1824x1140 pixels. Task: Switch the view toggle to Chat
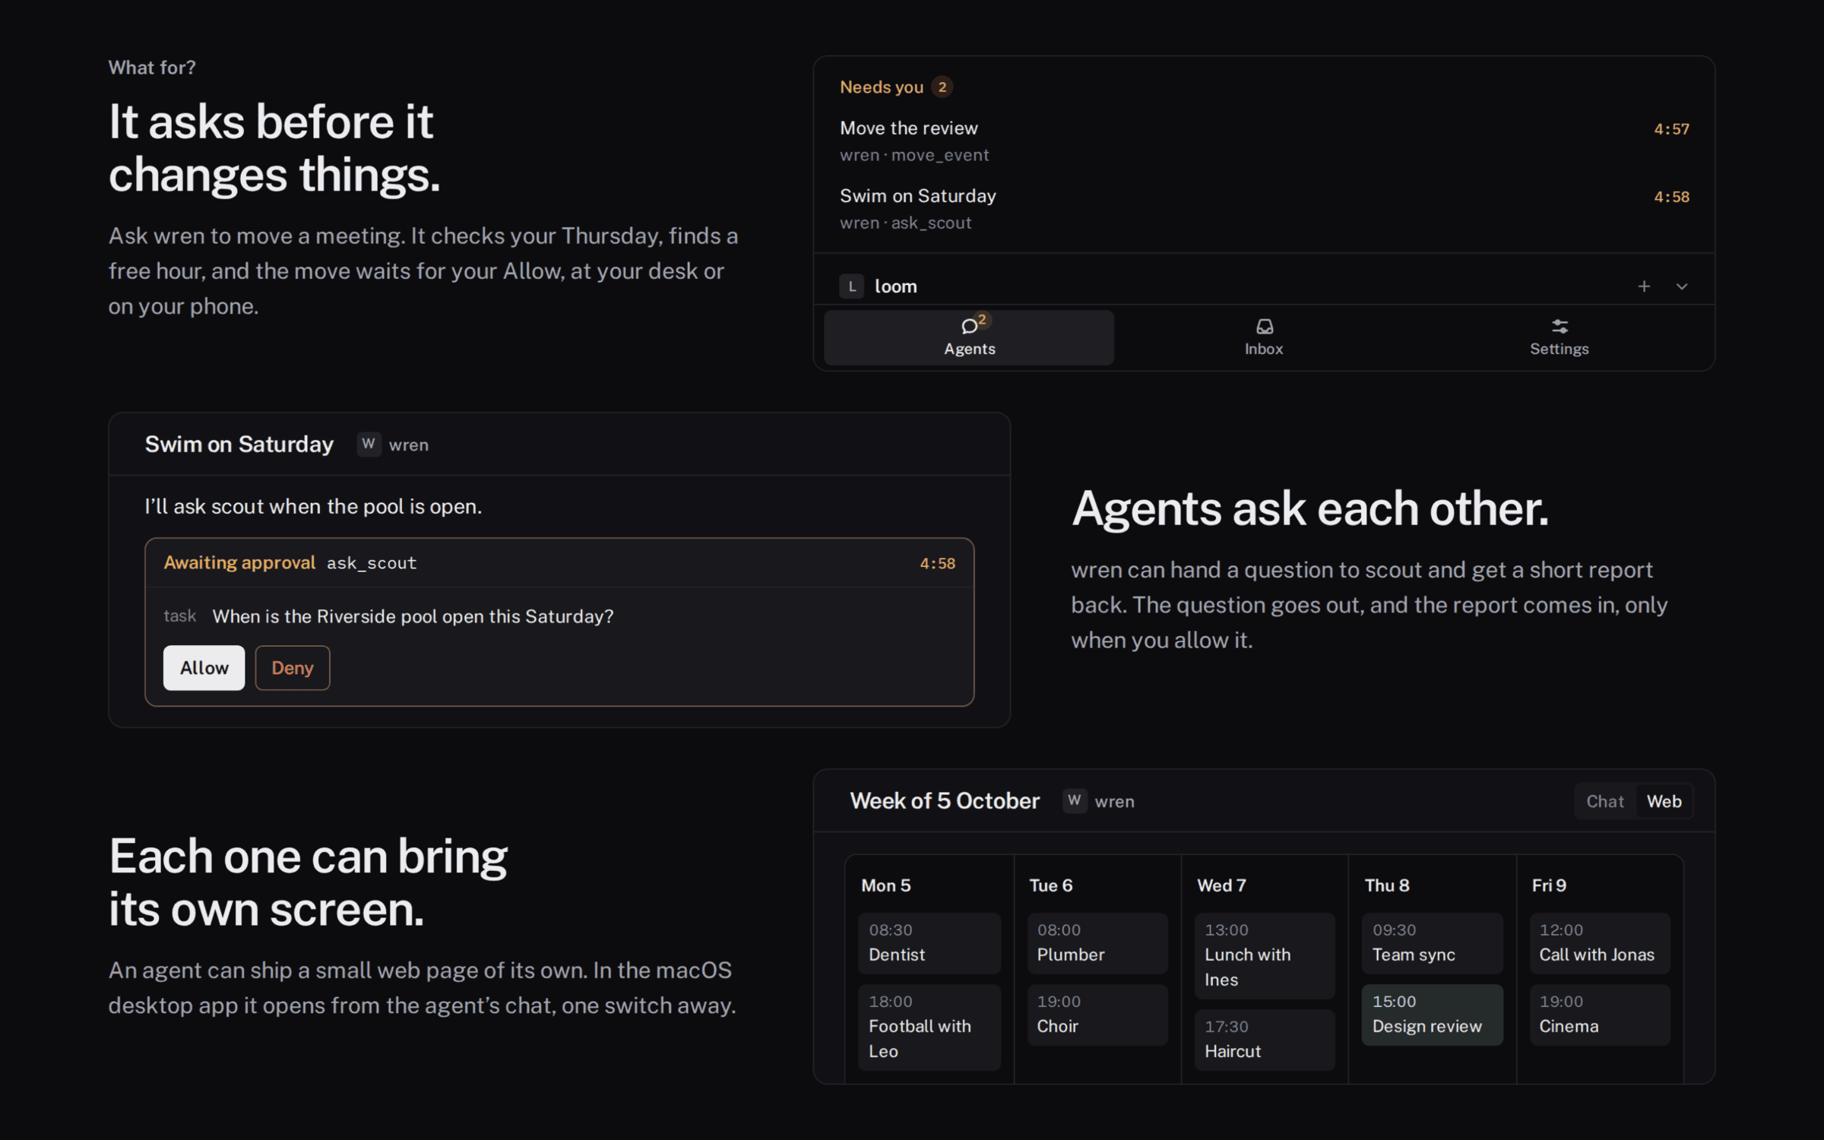pyautogui.click(x=1605, y=801)
